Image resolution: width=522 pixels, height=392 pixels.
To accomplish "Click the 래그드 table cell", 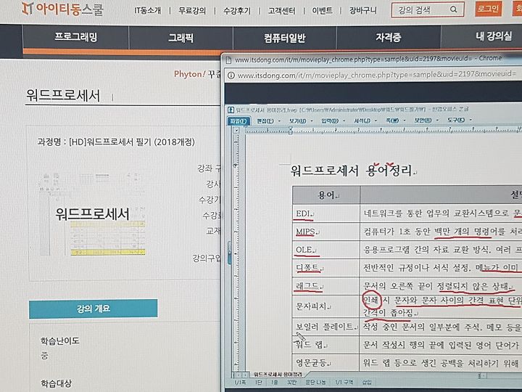I will click(x=326, y=286).
